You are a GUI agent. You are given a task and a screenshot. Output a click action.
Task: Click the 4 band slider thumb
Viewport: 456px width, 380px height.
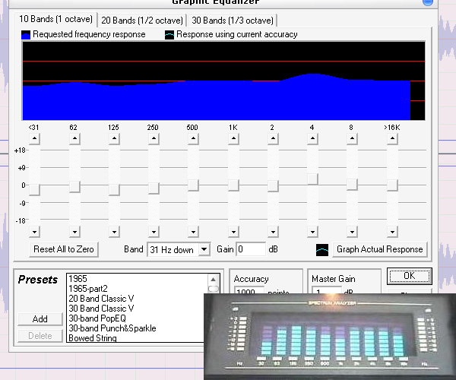[x=312, y=179]
